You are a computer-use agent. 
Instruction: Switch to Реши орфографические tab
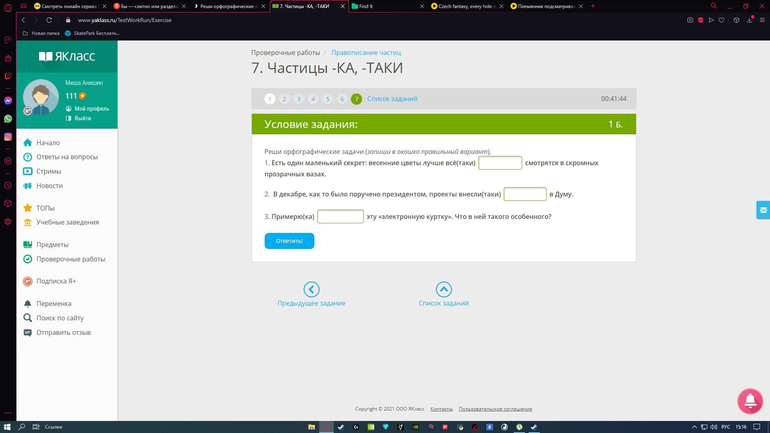click(229, 6)
